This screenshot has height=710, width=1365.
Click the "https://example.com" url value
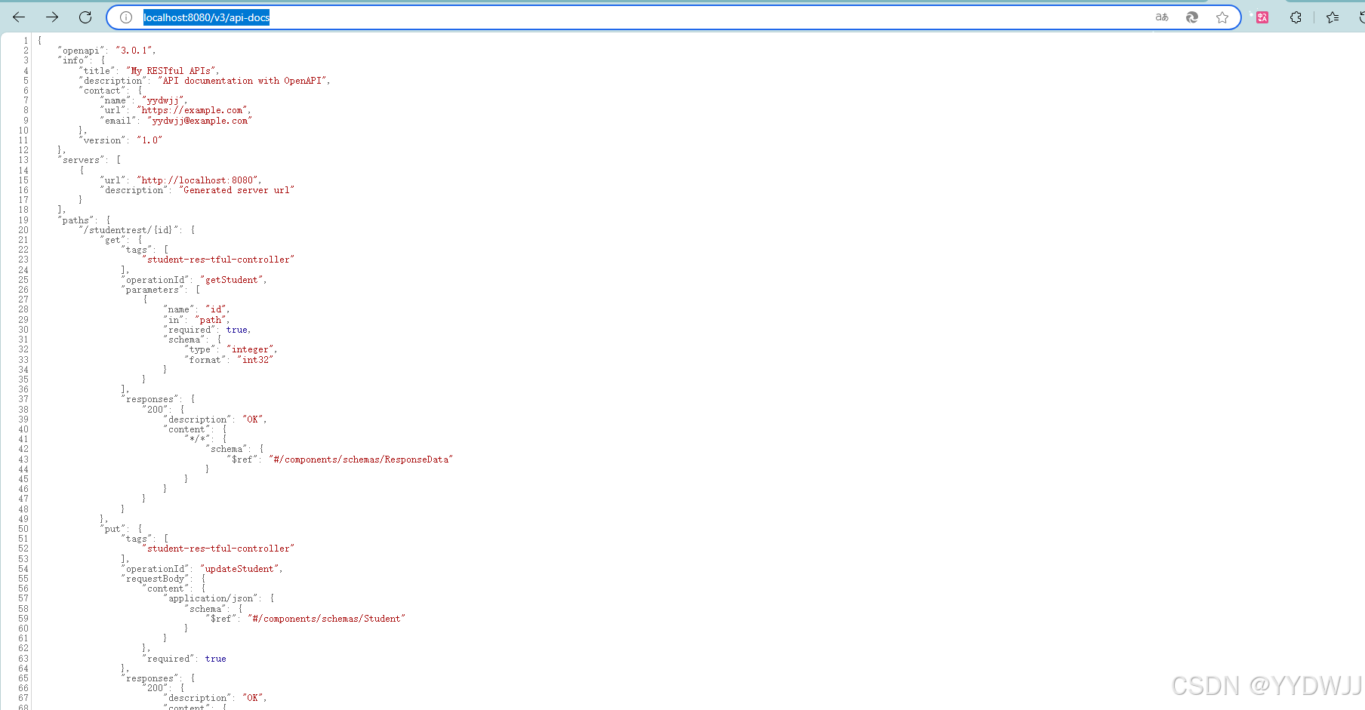tap(193, 110)
